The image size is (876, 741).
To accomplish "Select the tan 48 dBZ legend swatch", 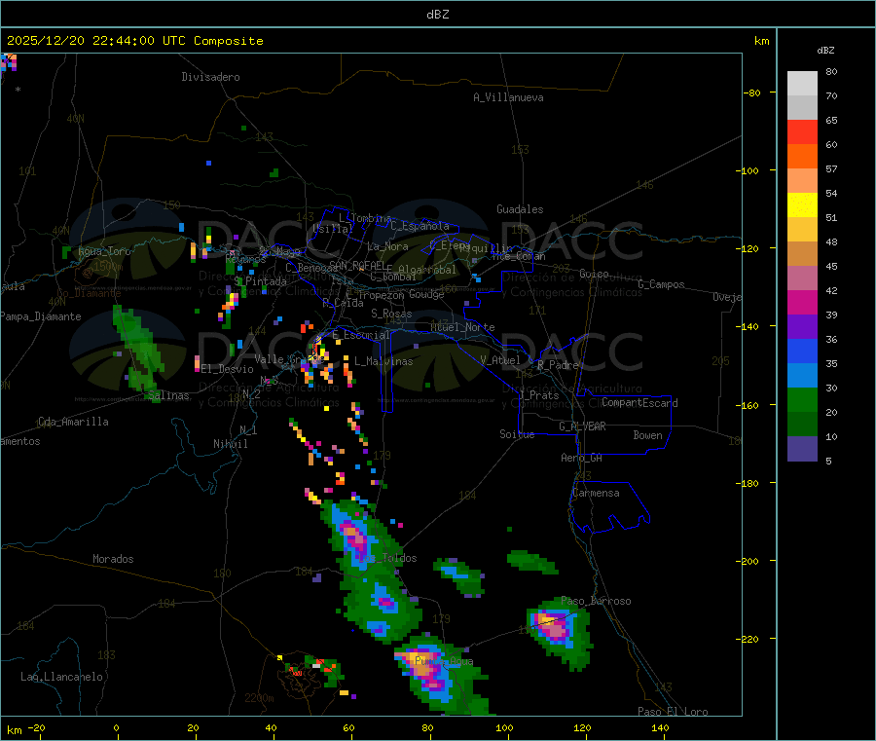I will tap(802, 254).
